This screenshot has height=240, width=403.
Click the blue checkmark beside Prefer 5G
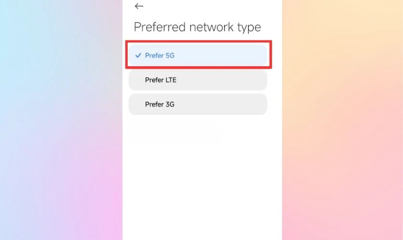click(x=138, y=56)
